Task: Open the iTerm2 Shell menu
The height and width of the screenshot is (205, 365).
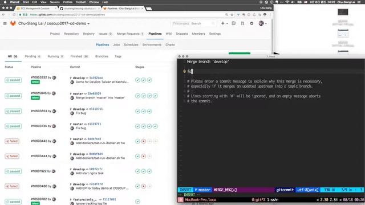Action: click(26, 2)
